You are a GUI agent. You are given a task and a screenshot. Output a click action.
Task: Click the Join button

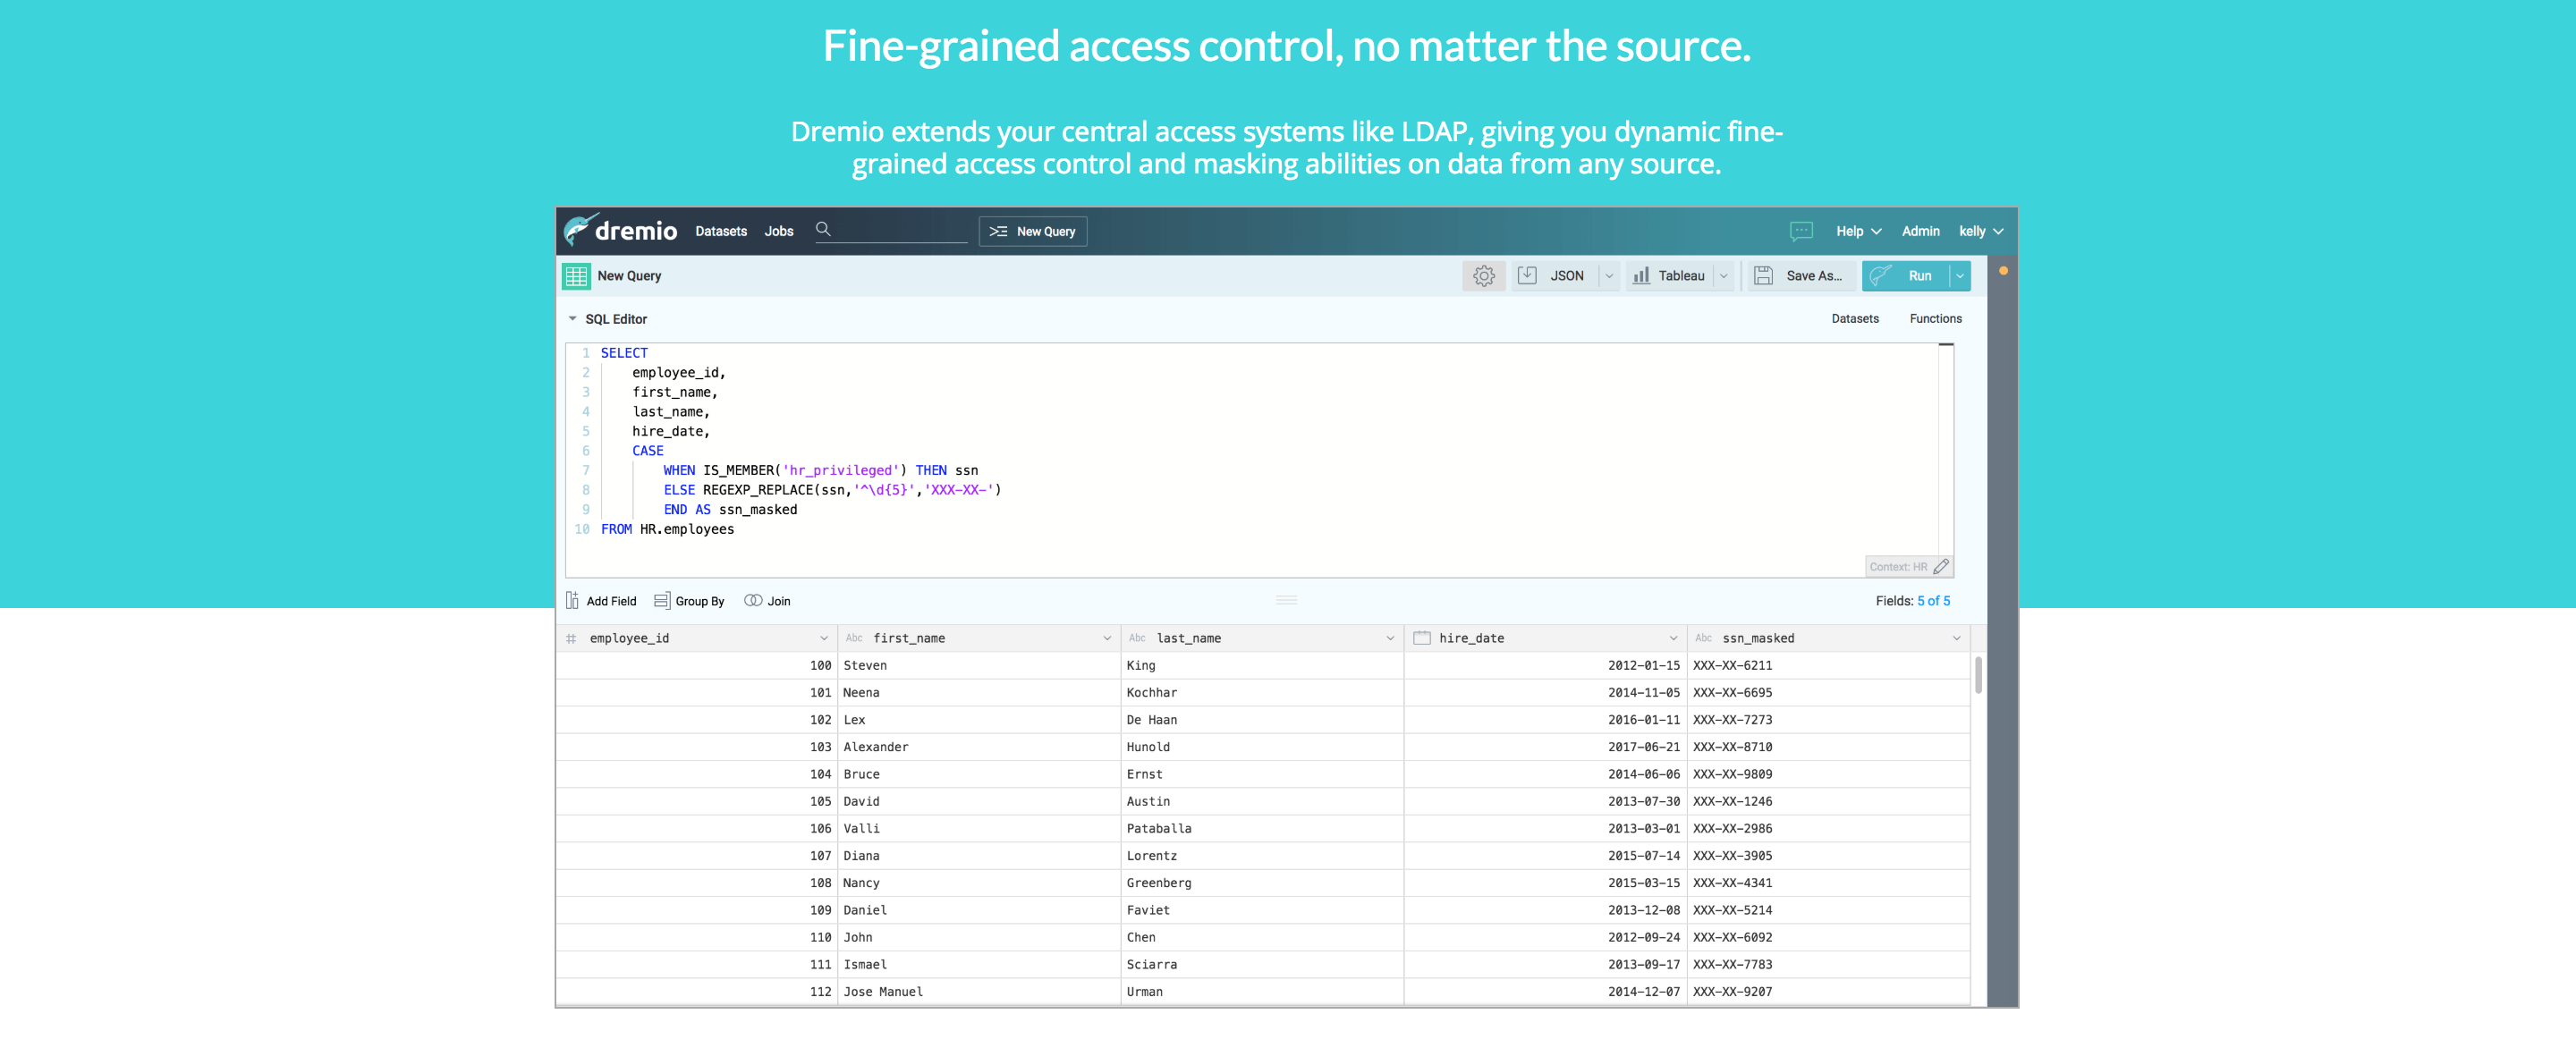(767, 601)
